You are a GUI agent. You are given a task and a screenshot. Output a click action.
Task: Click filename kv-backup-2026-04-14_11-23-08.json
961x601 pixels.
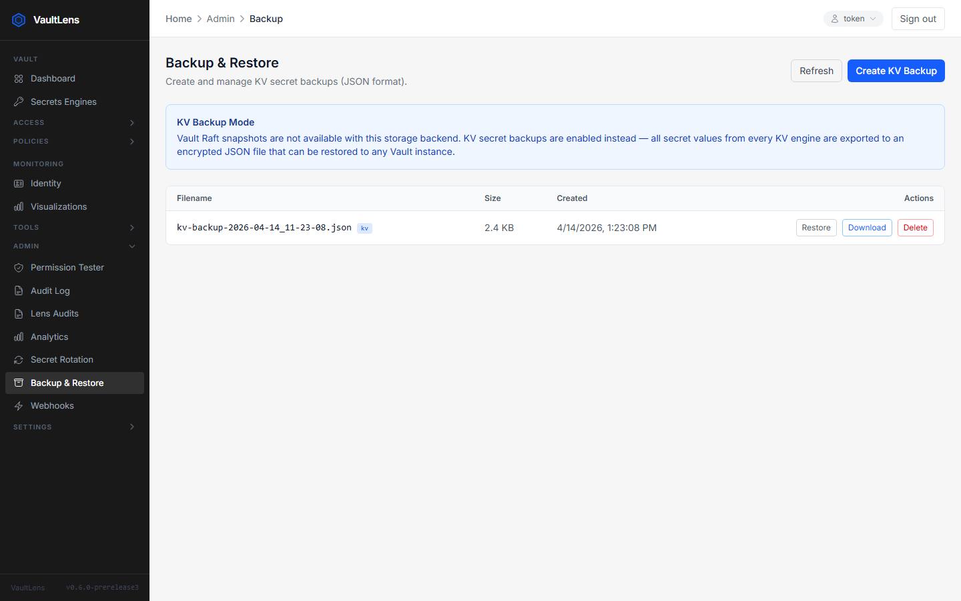click(264, 228)
